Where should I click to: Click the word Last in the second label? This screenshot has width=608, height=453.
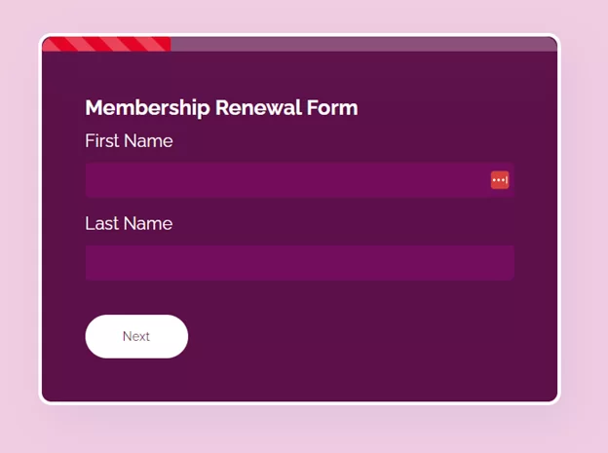(x=102, y=224)
